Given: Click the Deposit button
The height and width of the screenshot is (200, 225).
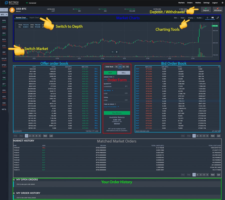Looking at the screenshot, I should click(206, 10).
